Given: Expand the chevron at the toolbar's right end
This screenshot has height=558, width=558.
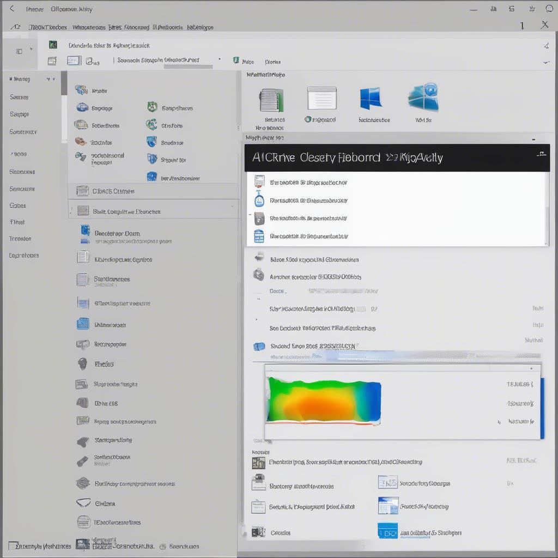Looking at the screenshot, I should tap(546, 62).
